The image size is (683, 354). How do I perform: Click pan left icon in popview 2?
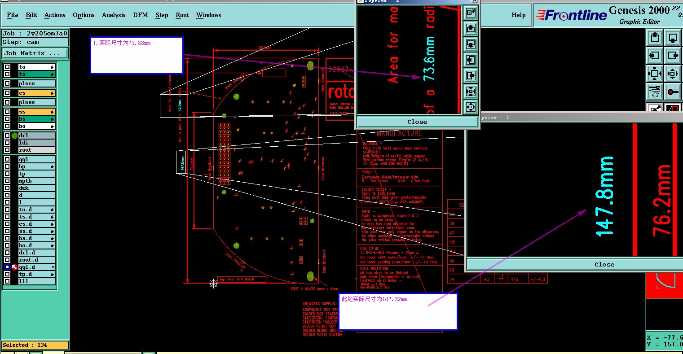click(x=471, y=60)
